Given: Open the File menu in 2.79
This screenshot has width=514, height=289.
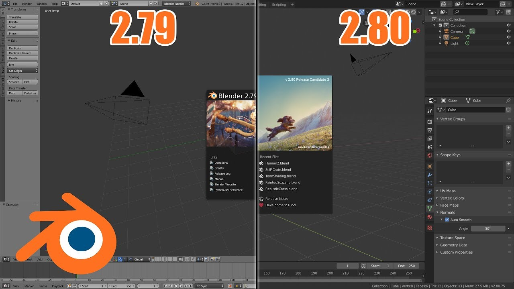Looking at the screenshot, I should click(15, 4).
